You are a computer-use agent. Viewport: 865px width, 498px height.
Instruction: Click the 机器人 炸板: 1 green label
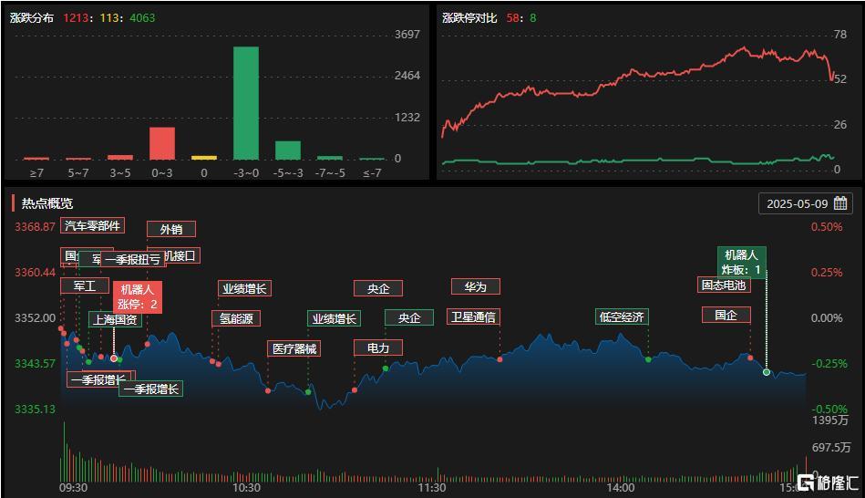pyautogui.click(x=741, y=263)
